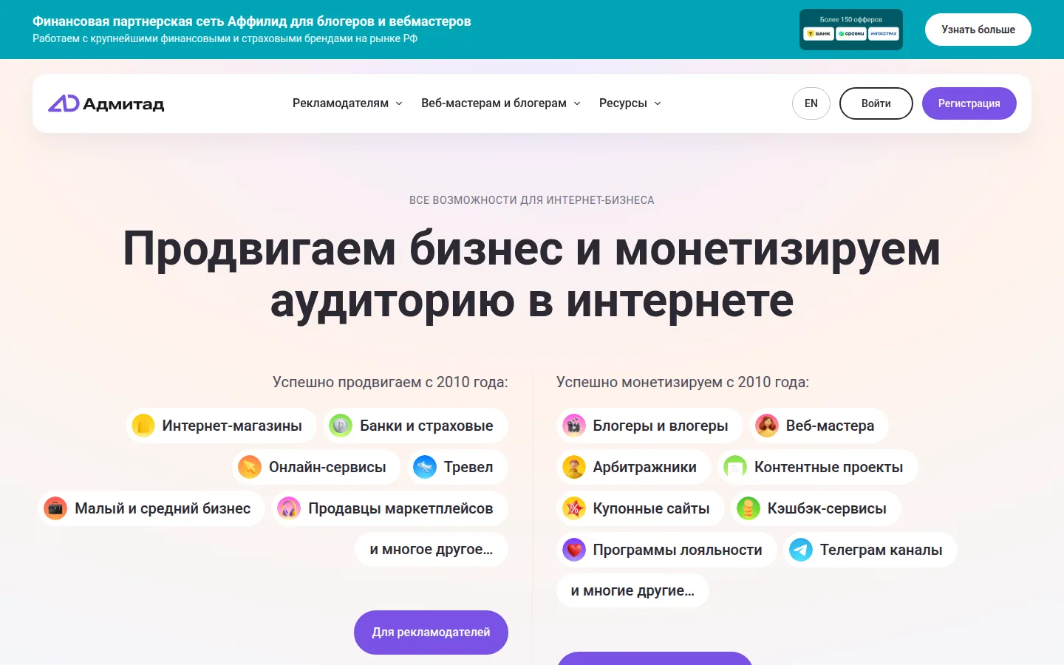
Task: Select the Интернет-магазины yellow icon
Action: 143,426
